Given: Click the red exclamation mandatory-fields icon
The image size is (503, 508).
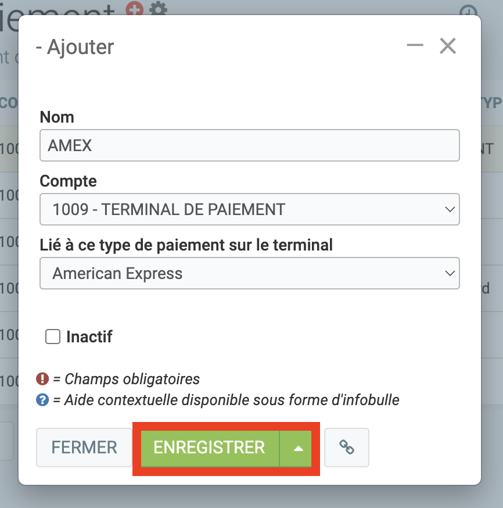Looking at the screenshot, I should (x=42, y=379).
